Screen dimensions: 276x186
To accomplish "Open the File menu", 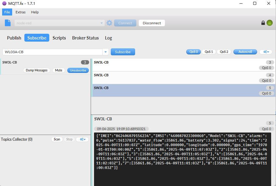I will pos(7,12).
